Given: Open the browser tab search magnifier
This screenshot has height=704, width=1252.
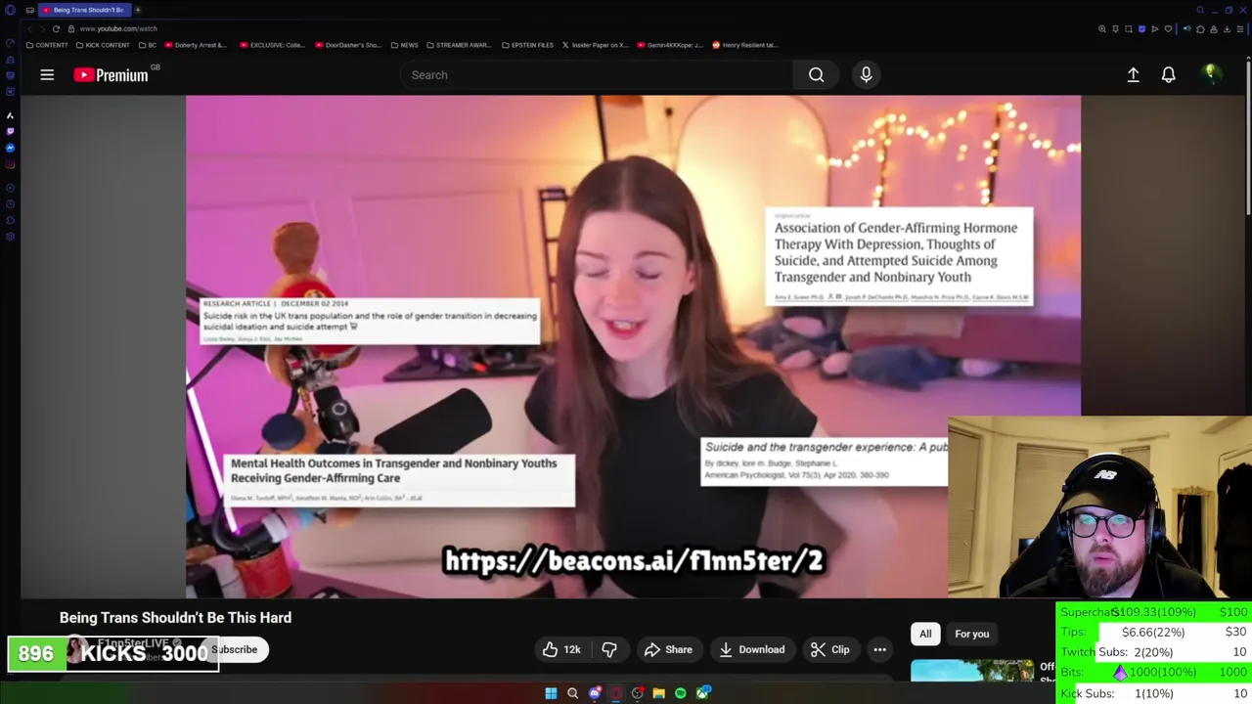Looking at the screenshot, I should click(1200, 10).
